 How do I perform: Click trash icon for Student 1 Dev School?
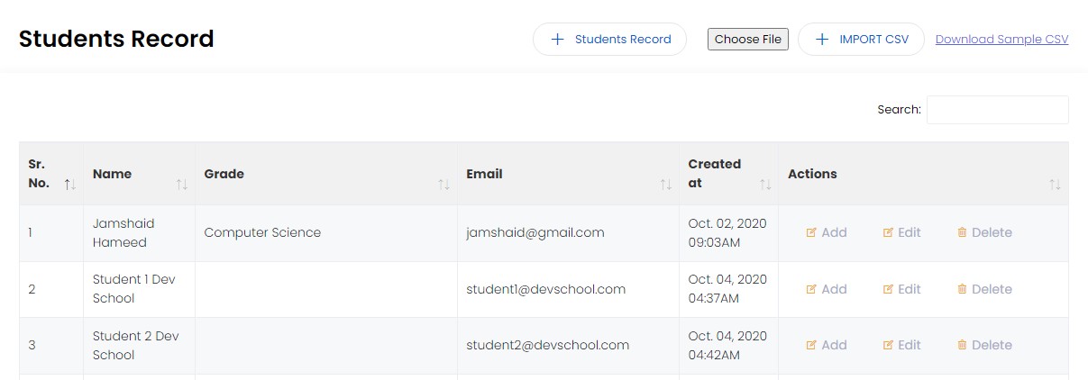click(962, 289)
